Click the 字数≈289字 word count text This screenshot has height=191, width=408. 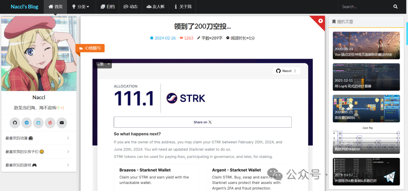click(x=210, y=38)
